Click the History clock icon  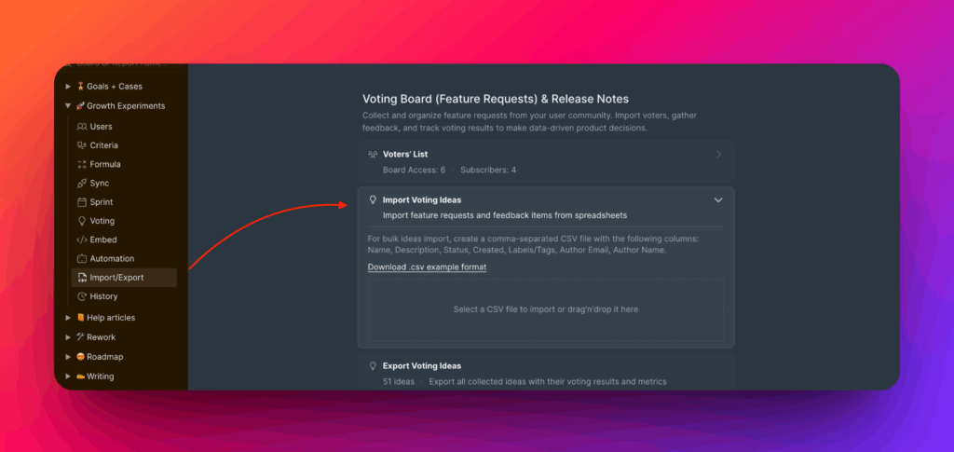(x=82, y=296)
